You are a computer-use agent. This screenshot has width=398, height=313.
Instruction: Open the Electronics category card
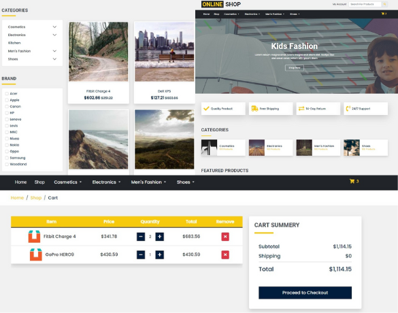click(x=271, y=148)
